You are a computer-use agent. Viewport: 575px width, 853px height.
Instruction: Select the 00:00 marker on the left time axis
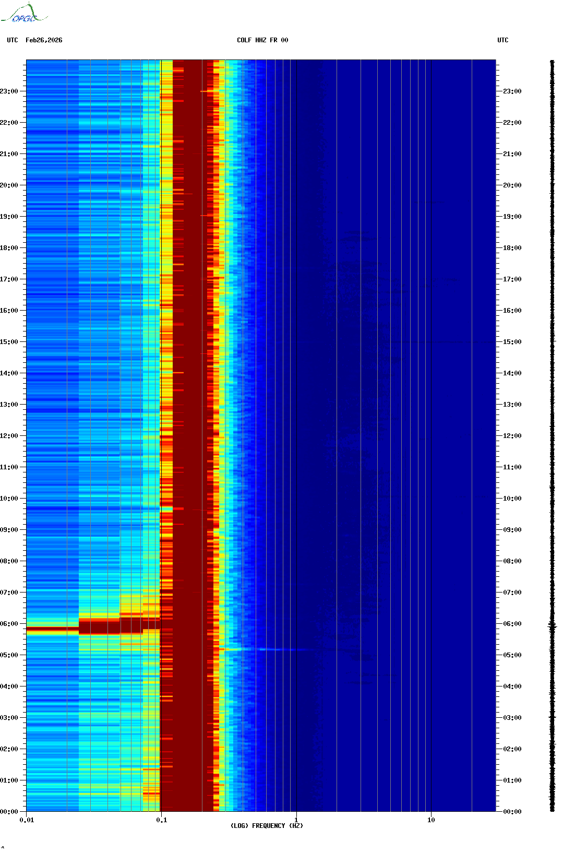[x=9, y=812]
